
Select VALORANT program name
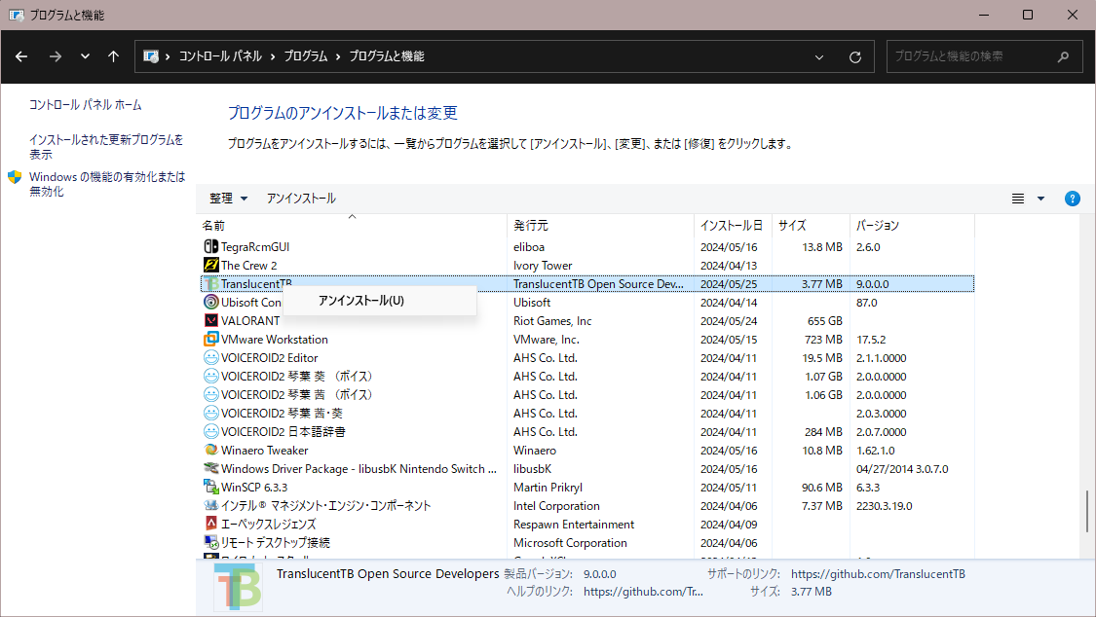[x=250, y=321]
